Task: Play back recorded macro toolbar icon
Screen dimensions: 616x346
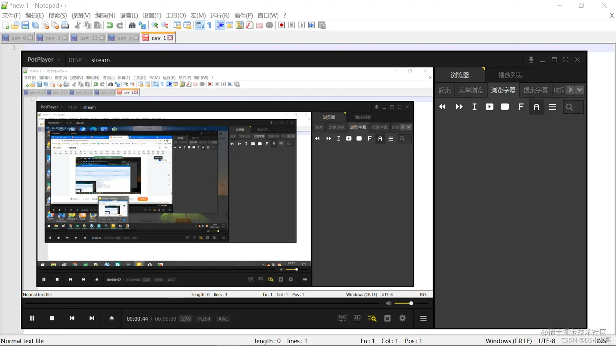Action: (x=301, y=25)
